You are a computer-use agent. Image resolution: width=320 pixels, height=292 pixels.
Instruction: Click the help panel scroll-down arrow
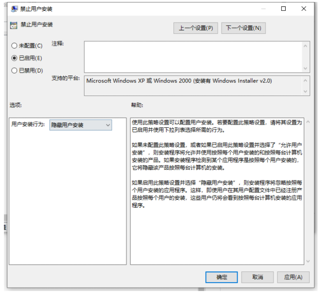308,261
